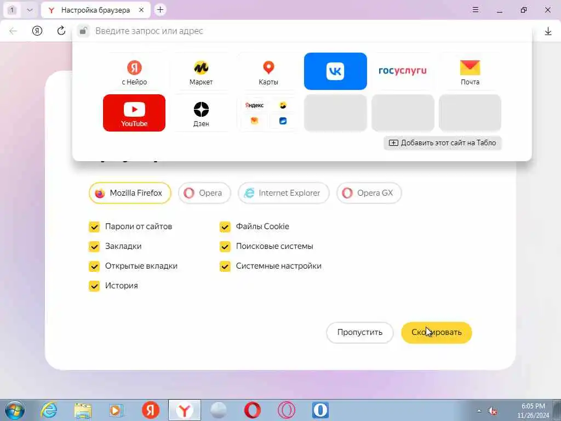Viewport: 561px width, 421px height.
Task: Open Windows Media Player from taskbar
Action: click(116, 410)
